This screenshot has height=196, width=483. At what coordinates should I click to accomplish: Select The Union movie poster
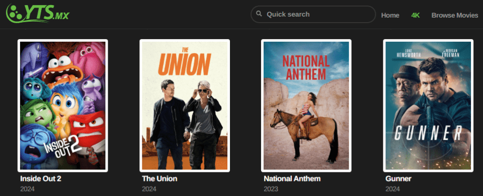coord(185,106)
